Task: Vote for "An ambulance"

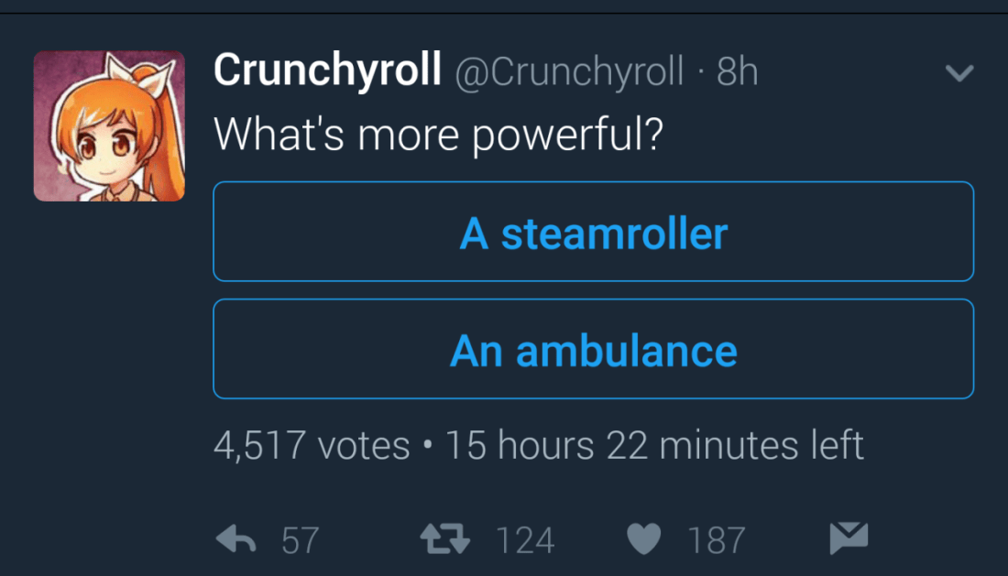Action: [593, 350]
